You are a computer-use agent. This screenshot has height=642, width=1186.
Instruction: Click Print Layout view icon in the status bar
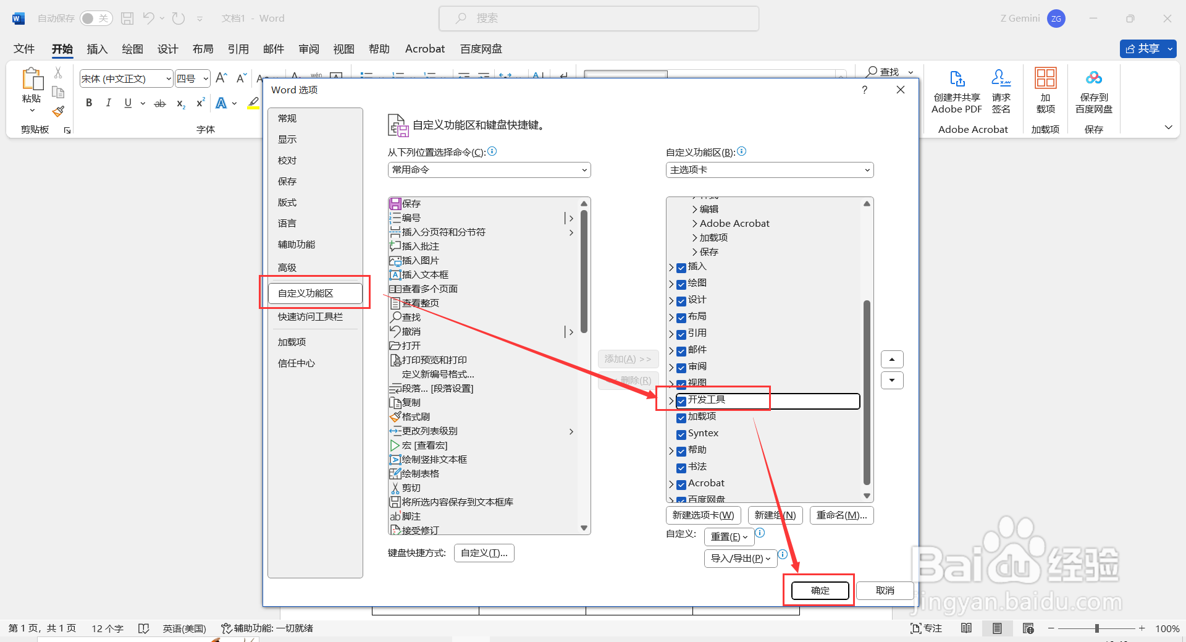997,628
